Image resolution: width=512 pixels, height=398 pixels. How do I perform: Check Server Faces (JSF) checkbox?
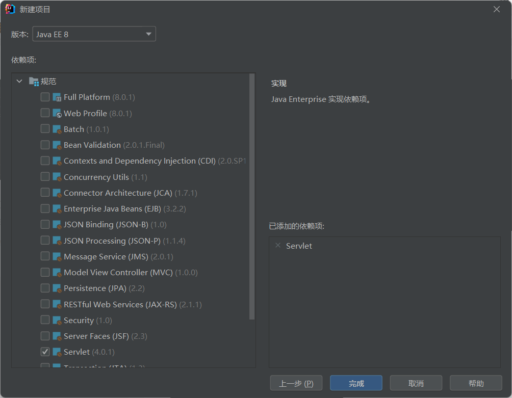coord(45,336)
